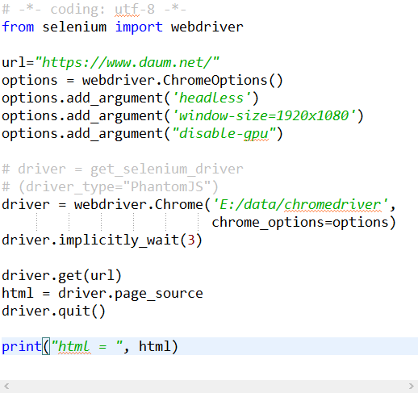Click the print keyword on last line
Image resolution: width=418 pixels, height=393 pixels.
[x=22, y=346]
